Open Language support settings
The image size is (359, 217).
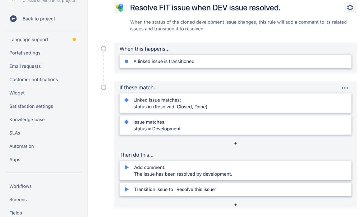tap(29, 40)
